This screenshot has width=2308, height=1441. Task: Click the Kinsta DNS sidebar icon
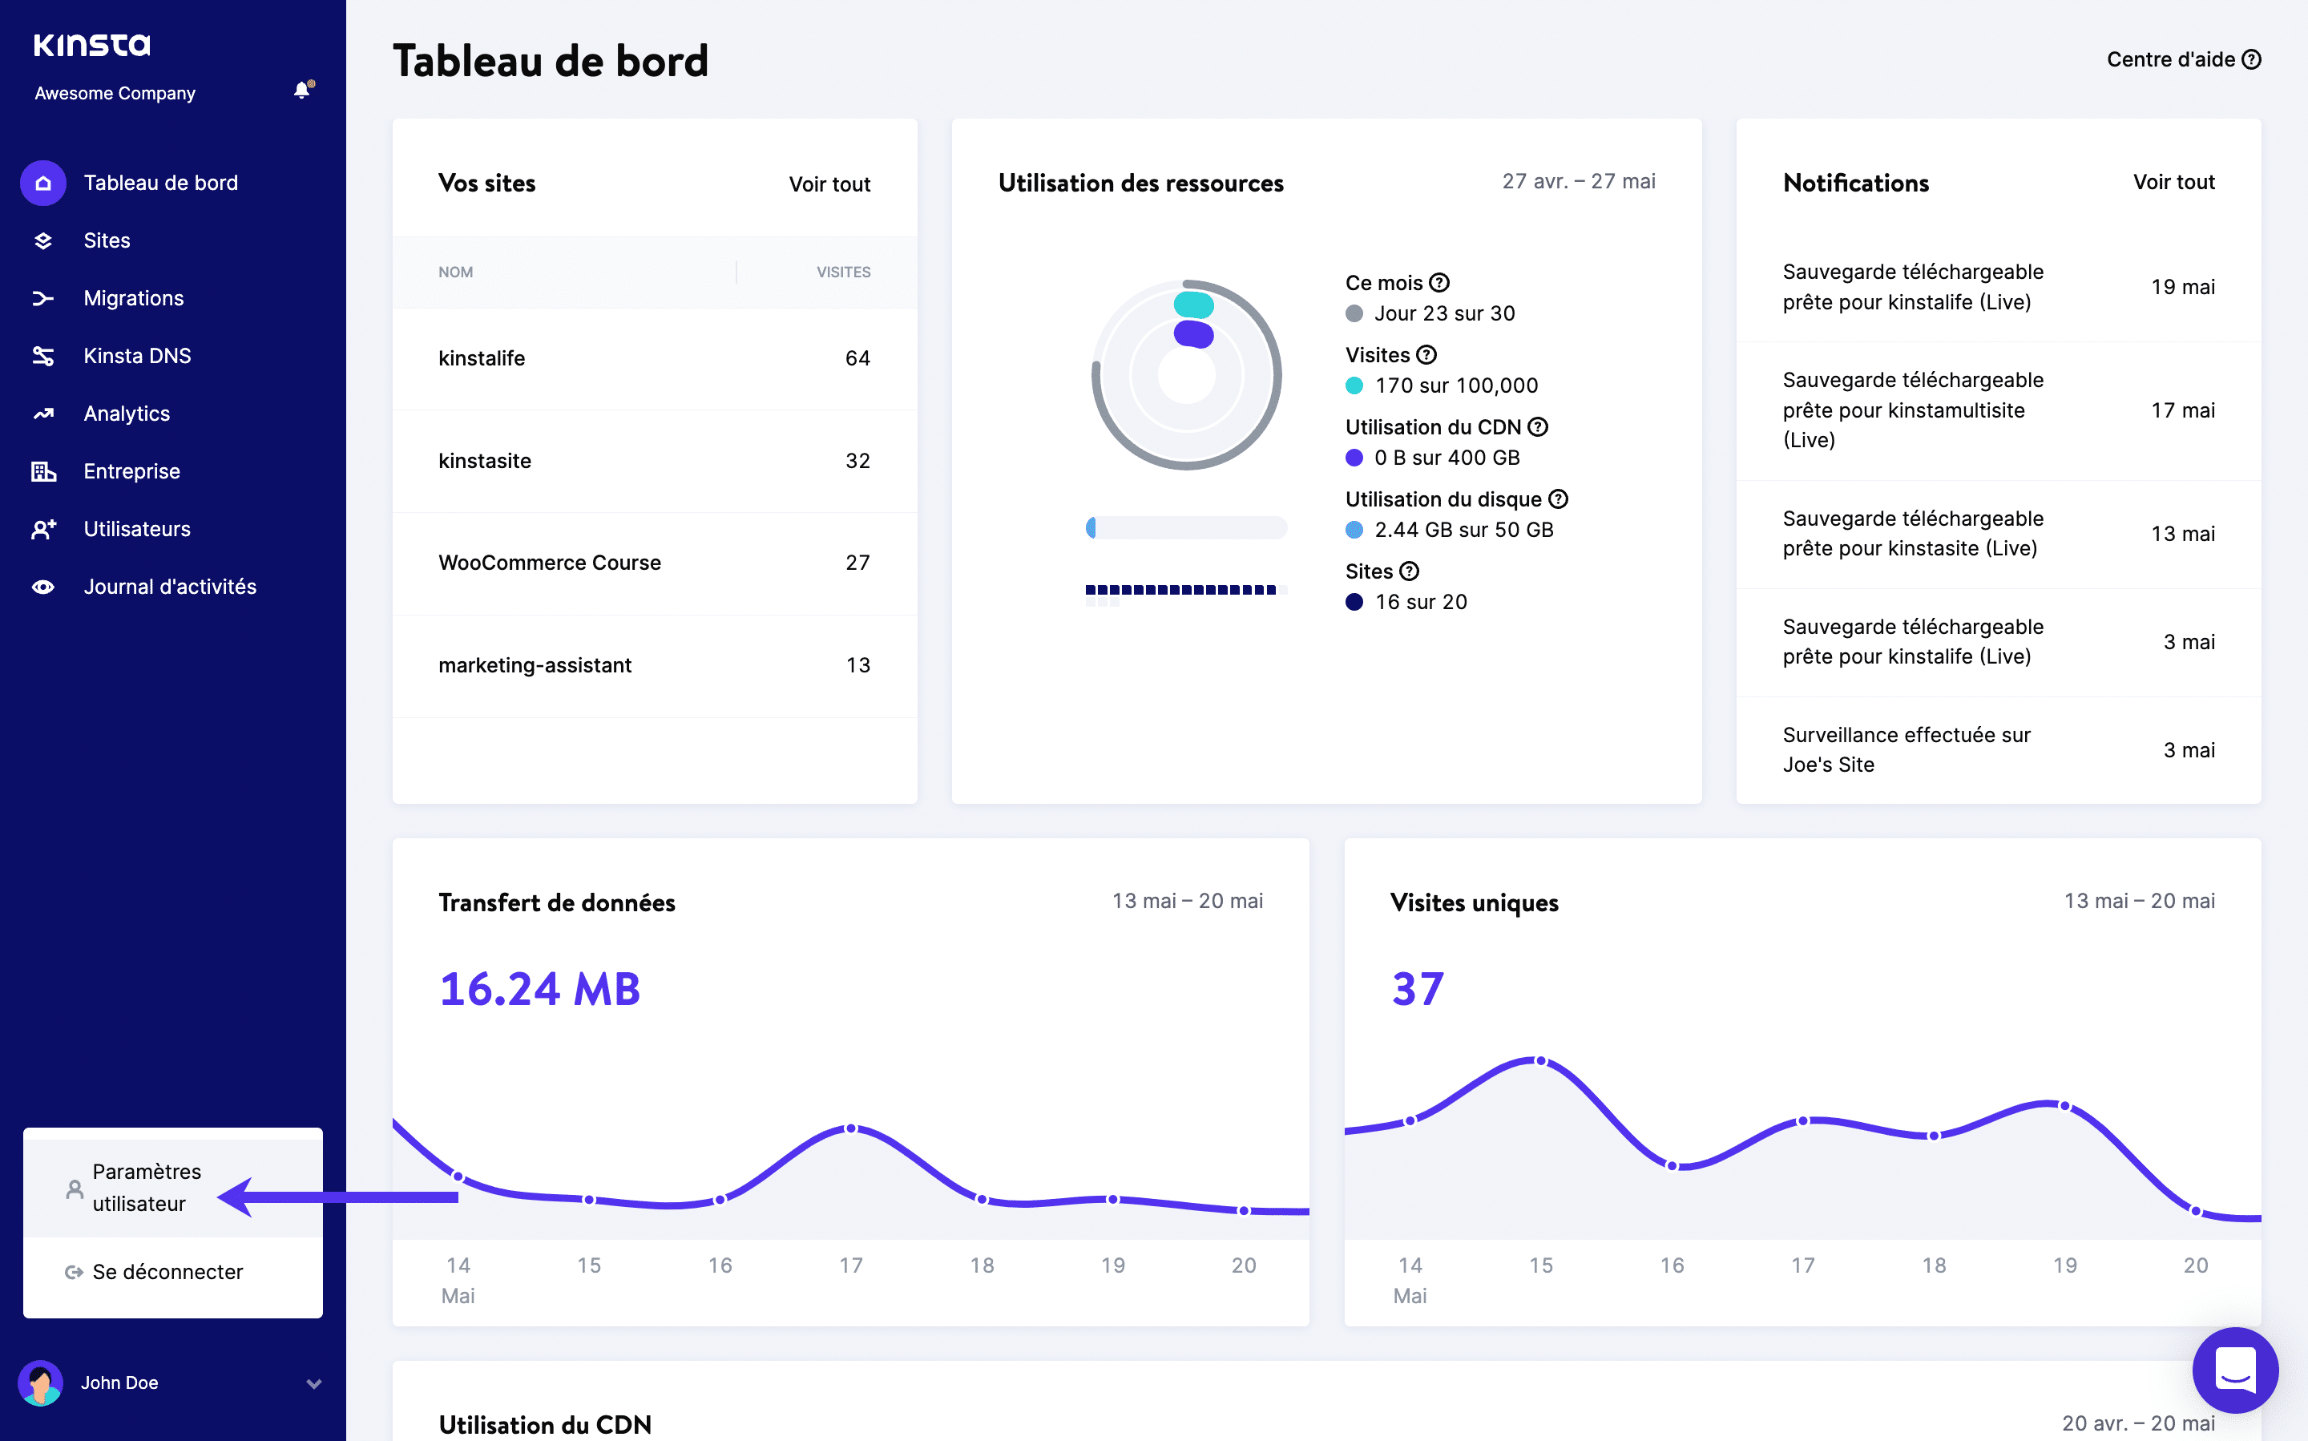(43, 355)
